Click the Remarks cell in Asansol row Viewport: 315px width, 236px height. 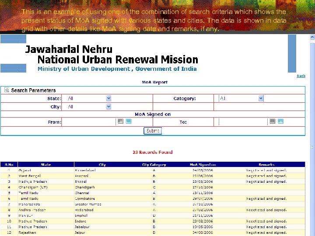coord(266,176)
